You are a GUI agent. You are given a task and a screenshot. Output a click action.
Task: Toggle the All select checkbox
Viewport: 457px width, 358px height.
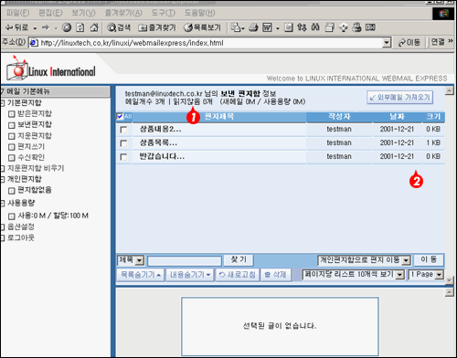[120, 116]
